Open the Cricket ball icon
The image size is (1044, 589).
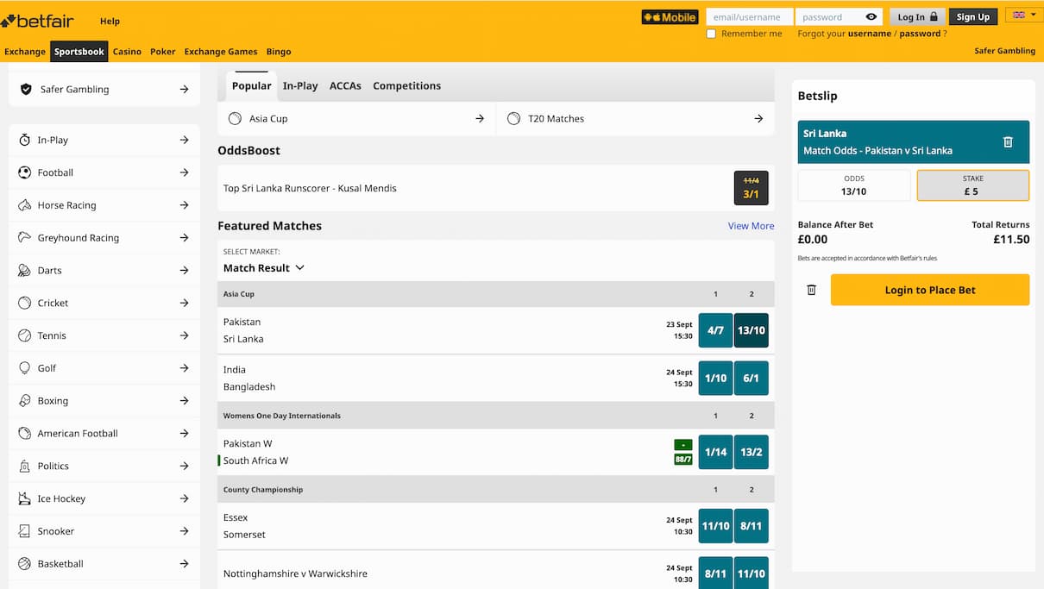[x=24, y=303]
